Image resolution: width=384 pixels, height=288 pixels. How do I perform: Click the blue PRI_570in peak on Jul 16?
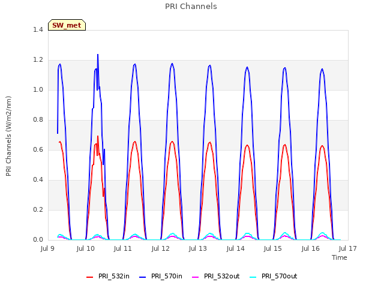click(322, 70)
